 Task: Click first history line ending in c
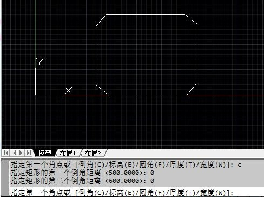126,165
